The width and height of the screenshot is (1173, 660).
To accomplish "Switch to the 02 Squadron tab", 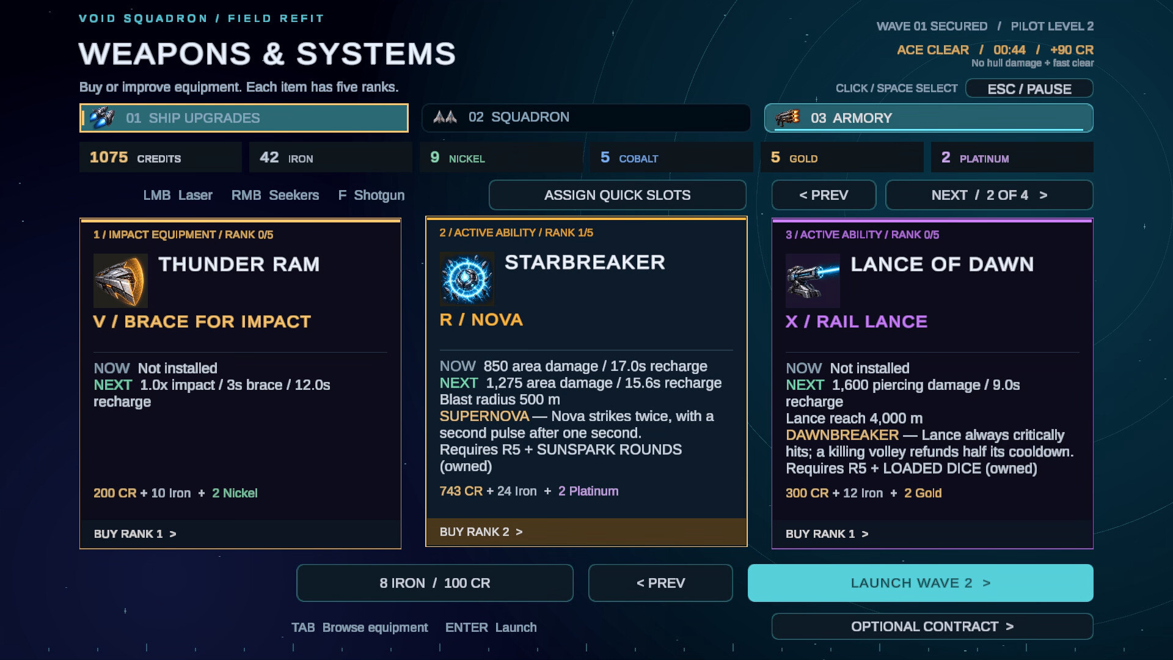I will tap(586, 117).
